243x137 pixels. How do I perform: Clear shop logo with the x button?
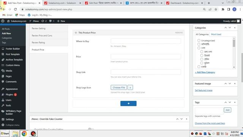[130, 88]
